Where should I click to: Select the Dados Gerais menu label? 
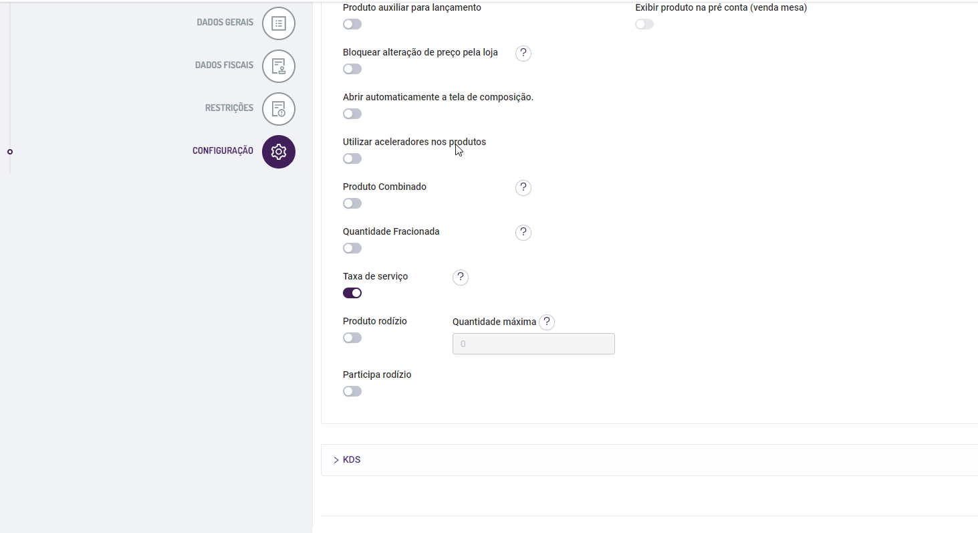click(x=225, y=23)
